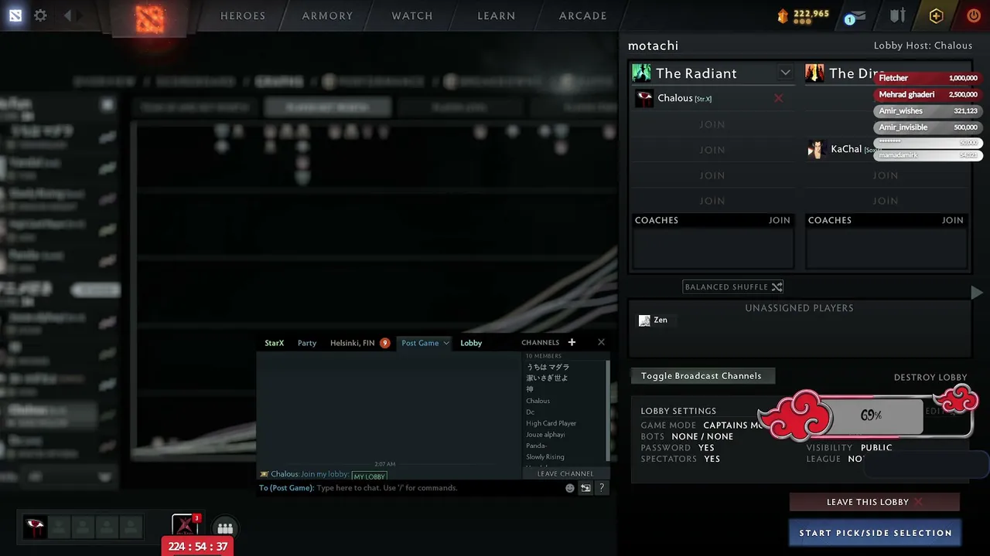Screen dimensions: 990x556
Task: Open the settings gear
Action: (40, 15)
